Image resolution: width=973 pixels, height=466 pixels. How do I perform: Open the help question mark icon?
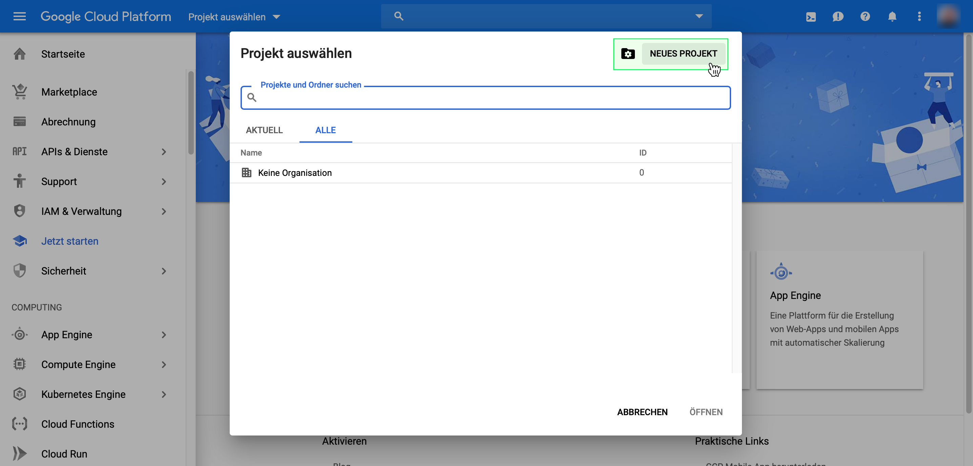865,17
